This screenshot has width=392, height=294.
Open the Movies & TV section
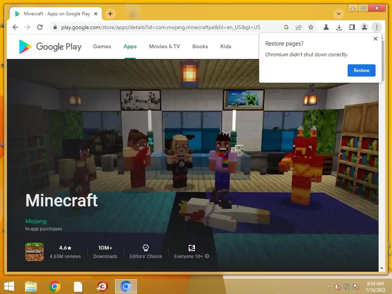coord(165,46)
